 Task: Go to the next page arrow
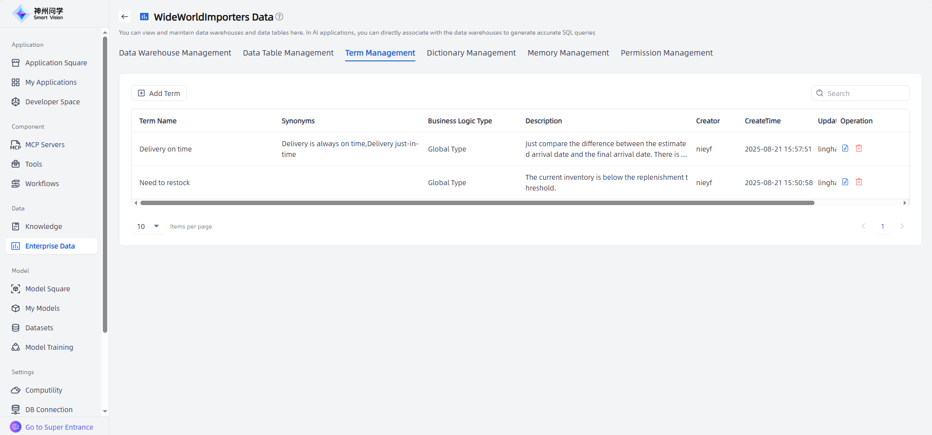click(x=902, y=227)
